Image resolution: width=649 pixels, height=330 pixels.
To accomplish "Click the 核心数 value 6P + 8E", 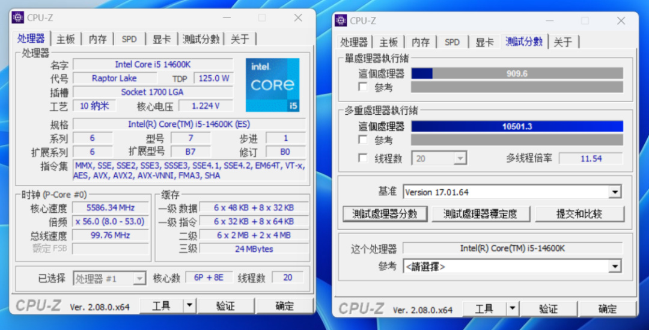I will 209,278.
